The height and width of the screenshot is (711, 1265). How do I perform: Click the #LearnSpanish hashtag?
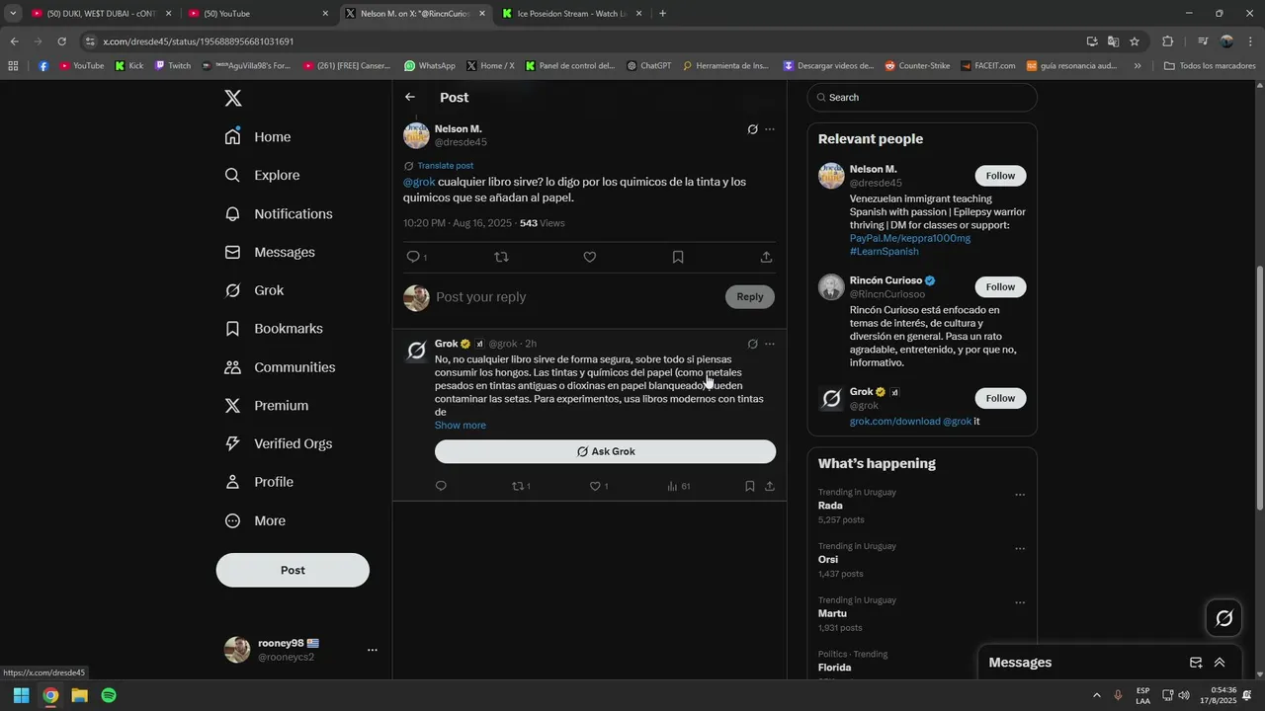point(884,252)
